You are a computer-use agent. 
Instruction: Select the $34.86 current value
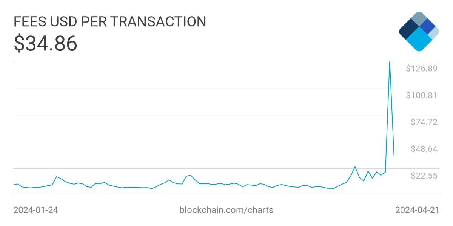click(x=46, y=43)
